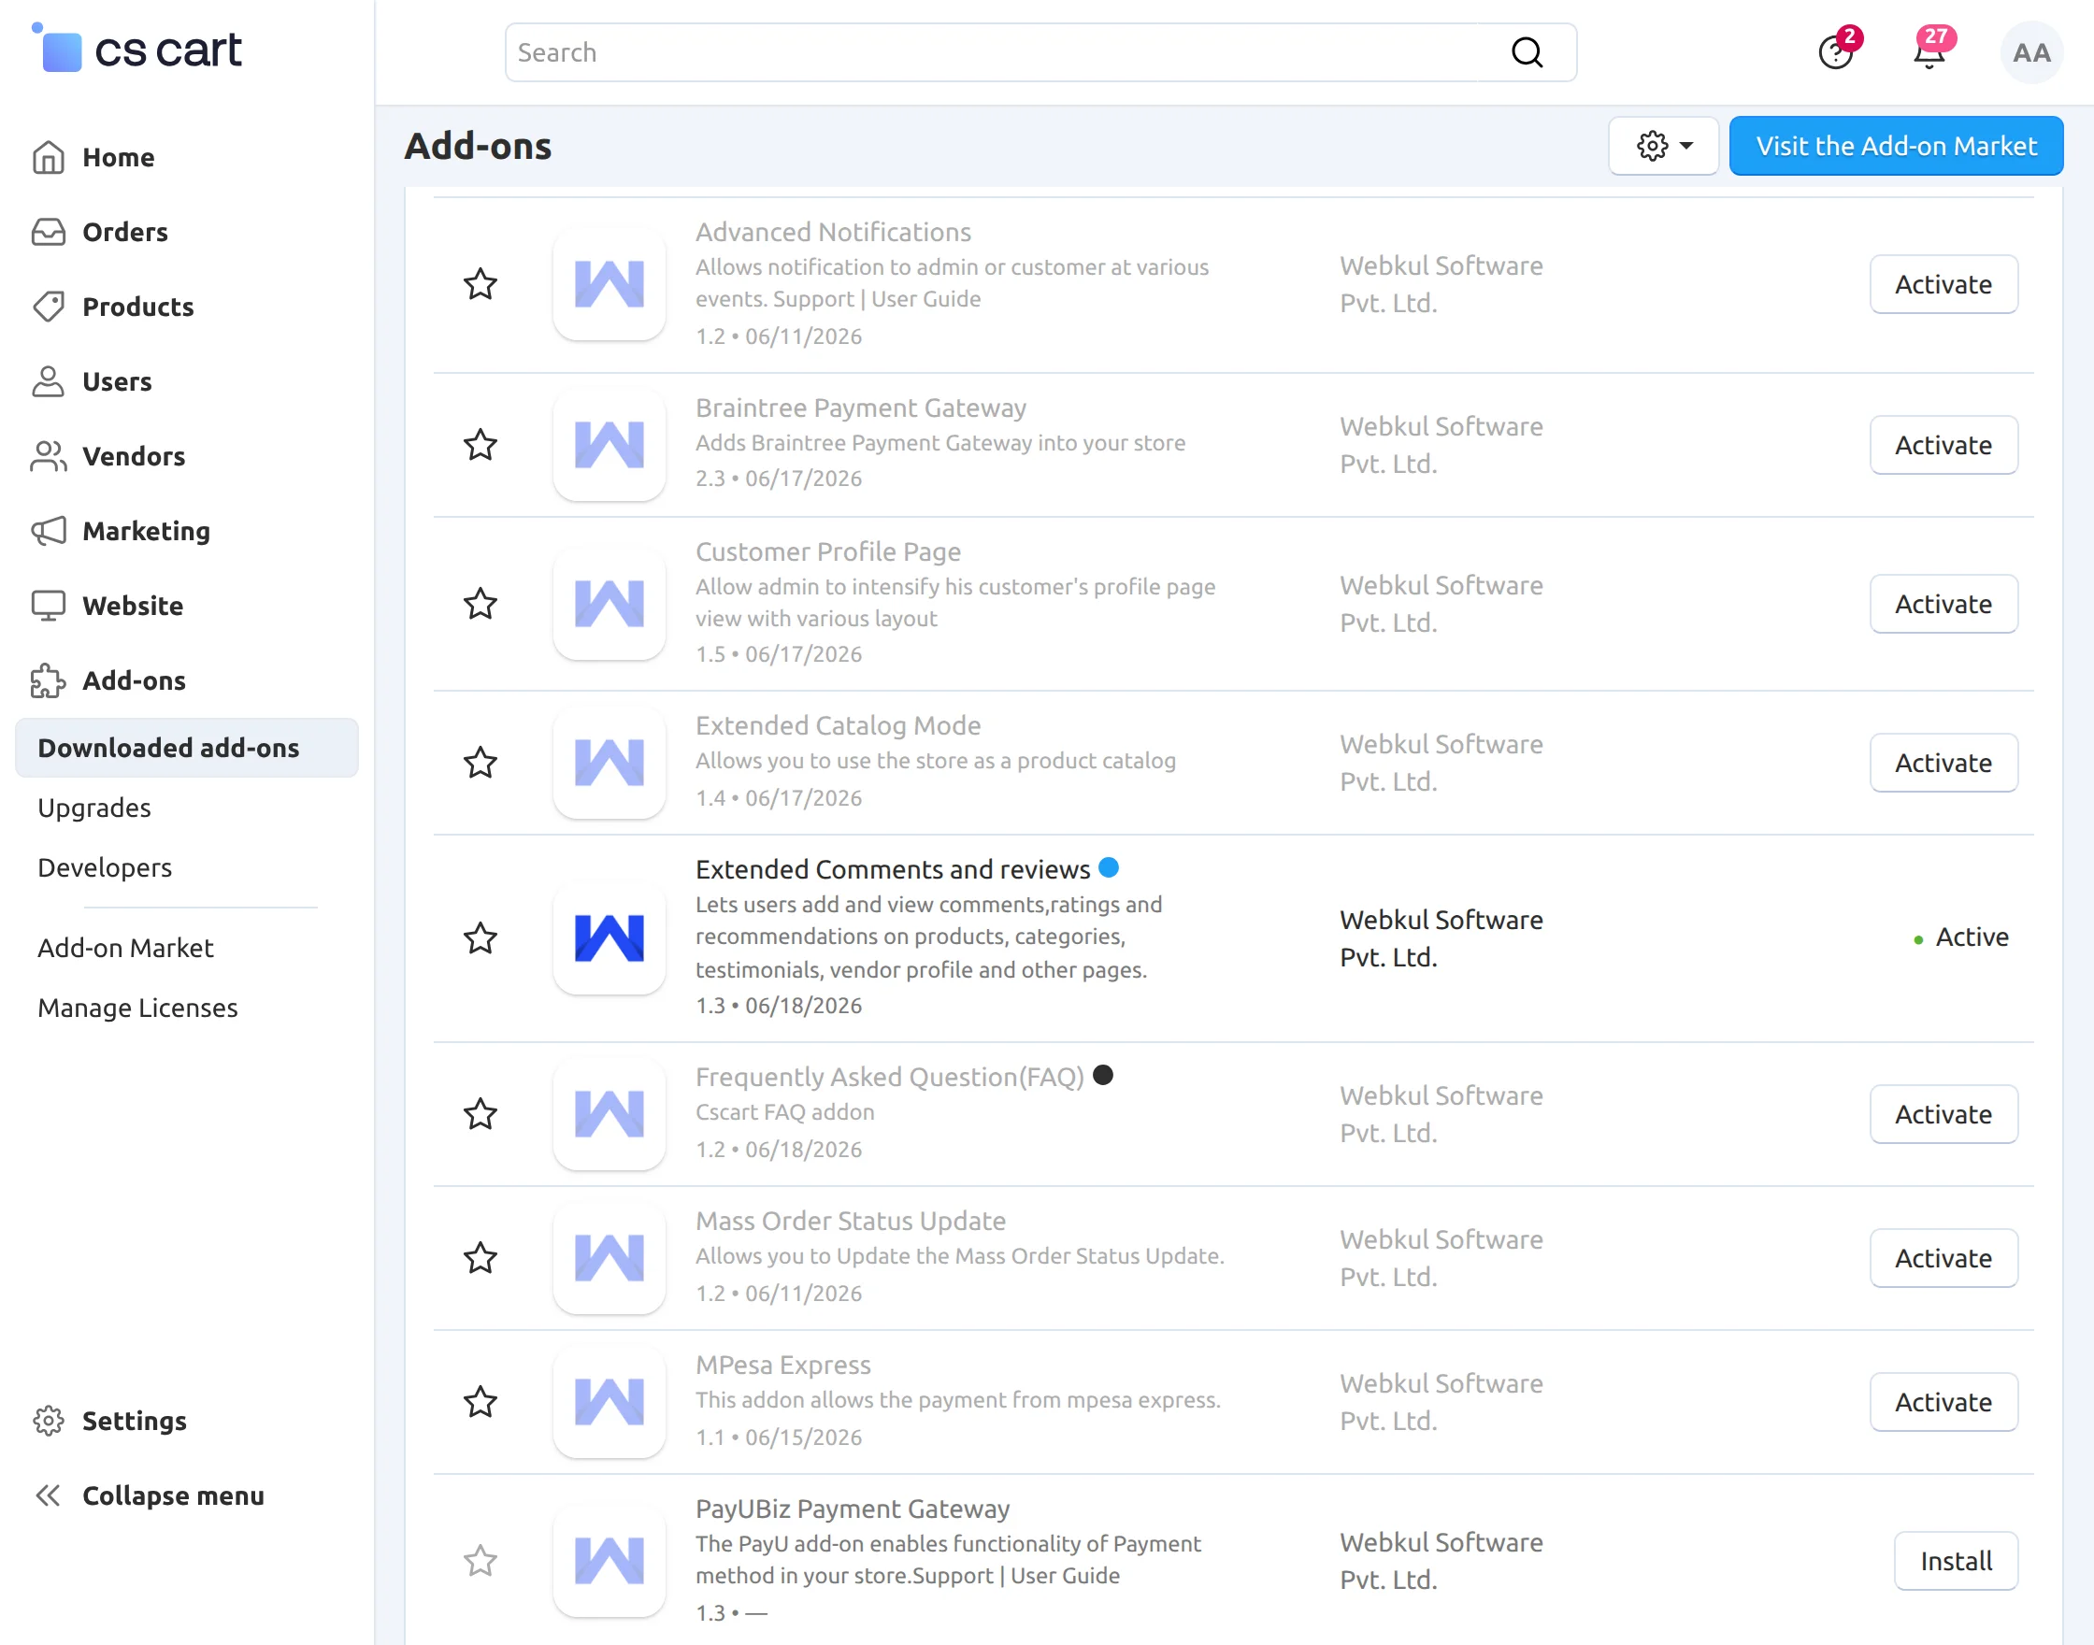2094x1645 pixels.
Task: Open the Website menu
Action: [133, 606]
